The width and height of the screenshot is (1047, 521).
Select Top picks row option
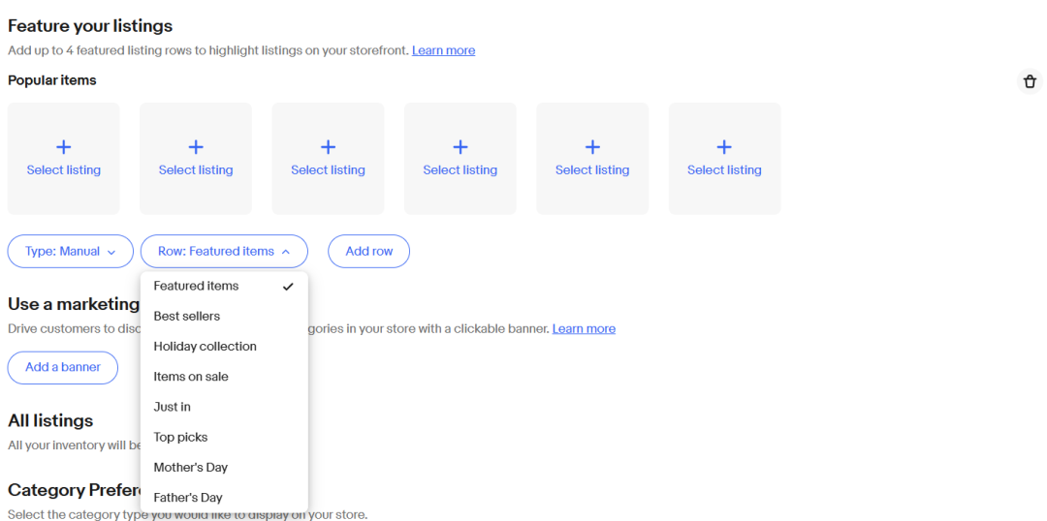tap(180, 438)
